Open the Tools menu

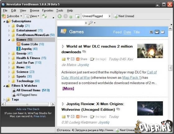(60, 11)
